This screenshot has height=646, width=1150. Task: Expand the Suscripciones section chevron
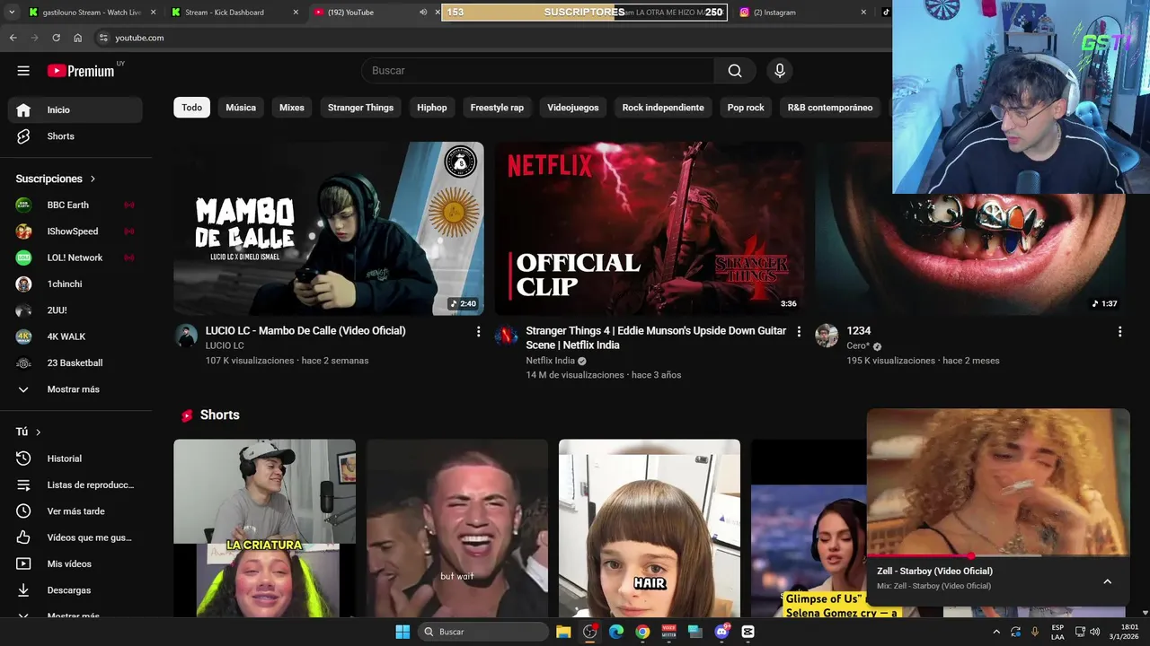[x=93, y=179]
